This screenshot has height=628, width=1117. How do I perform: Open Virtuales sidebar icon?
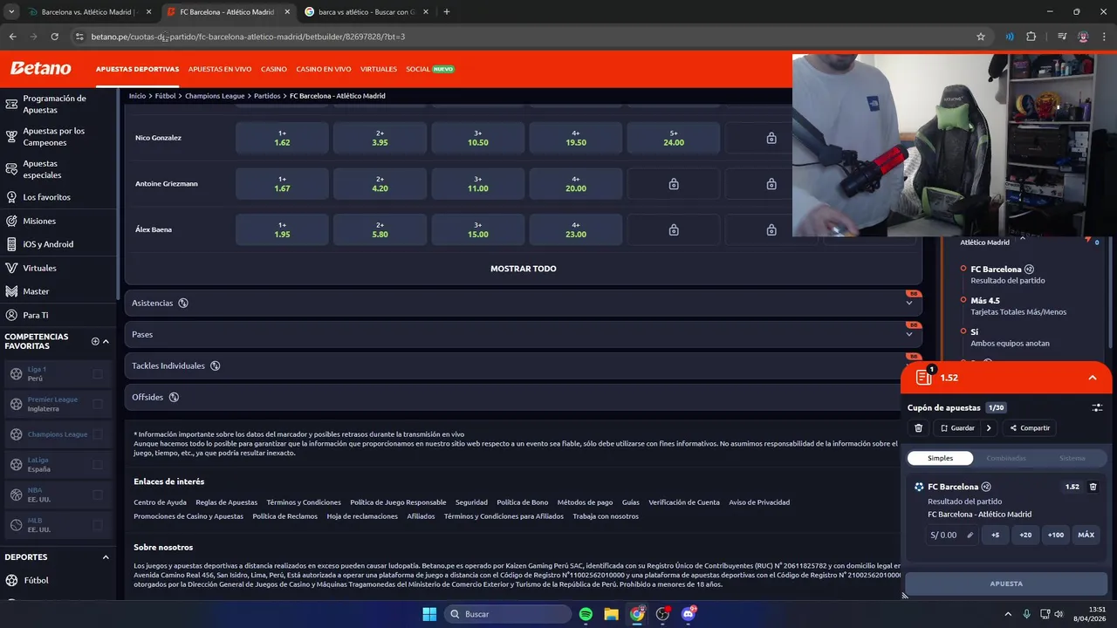click(x=11, y=268)
